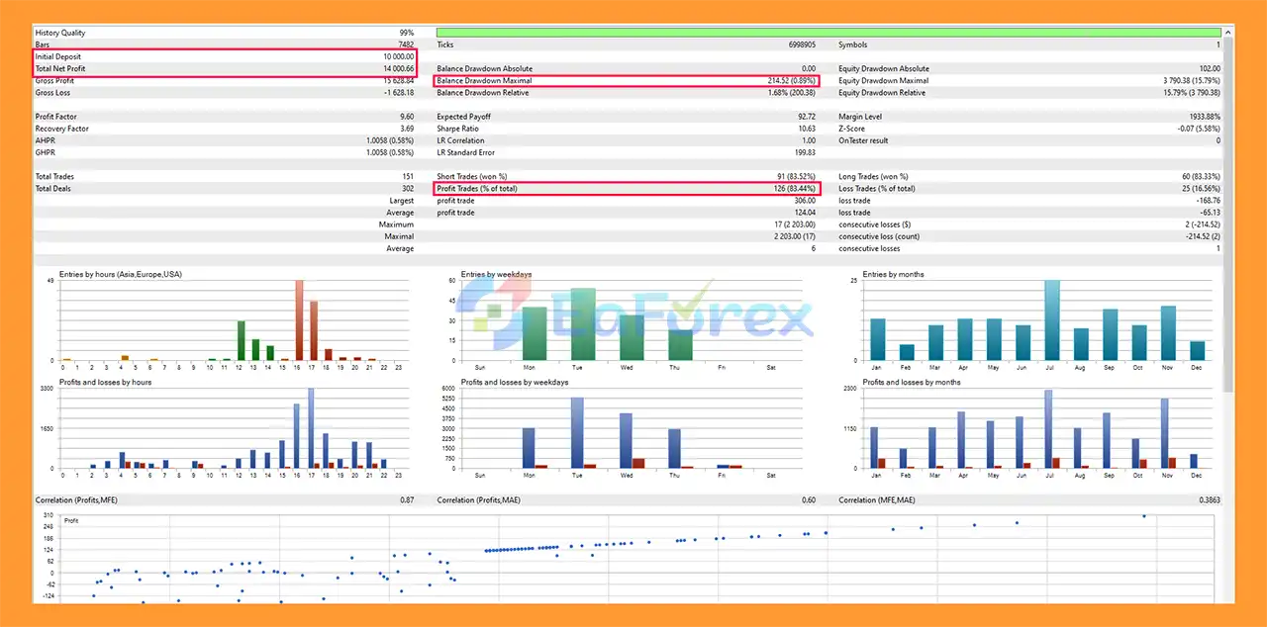1267x627 pixels.
Task: Click the Profit Trades (% of total) row
Action: tap(627, 188)
